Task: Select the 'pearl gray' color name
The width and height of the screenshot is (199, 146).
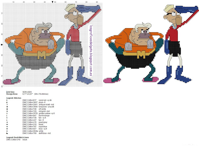Action: [x=43, y=122]
